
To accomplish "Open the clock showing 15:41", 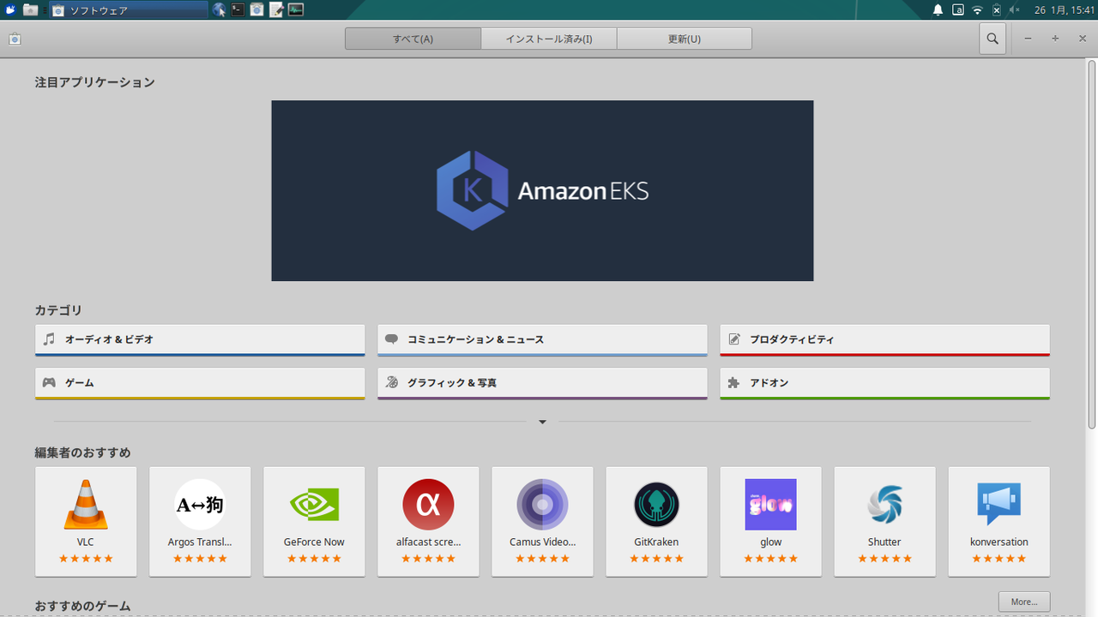I will [x=1065, y=10].
